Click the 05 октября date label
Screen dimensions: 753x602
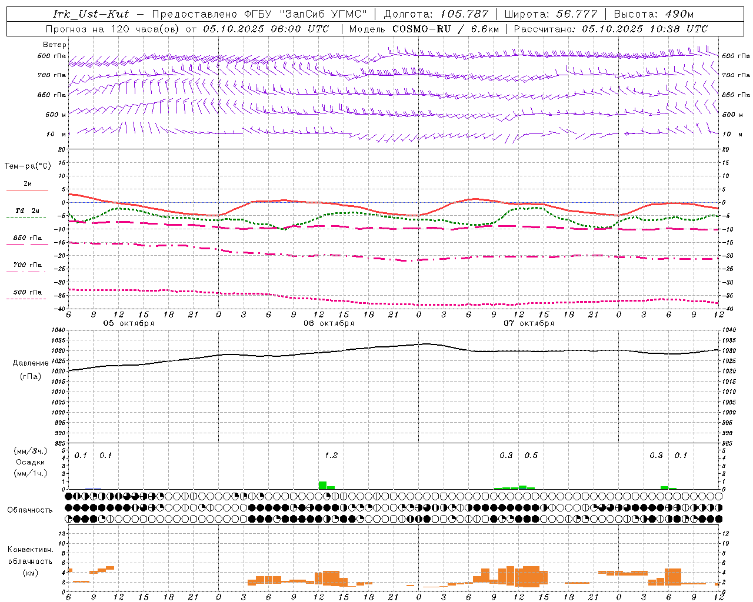(x=129, y=323)
